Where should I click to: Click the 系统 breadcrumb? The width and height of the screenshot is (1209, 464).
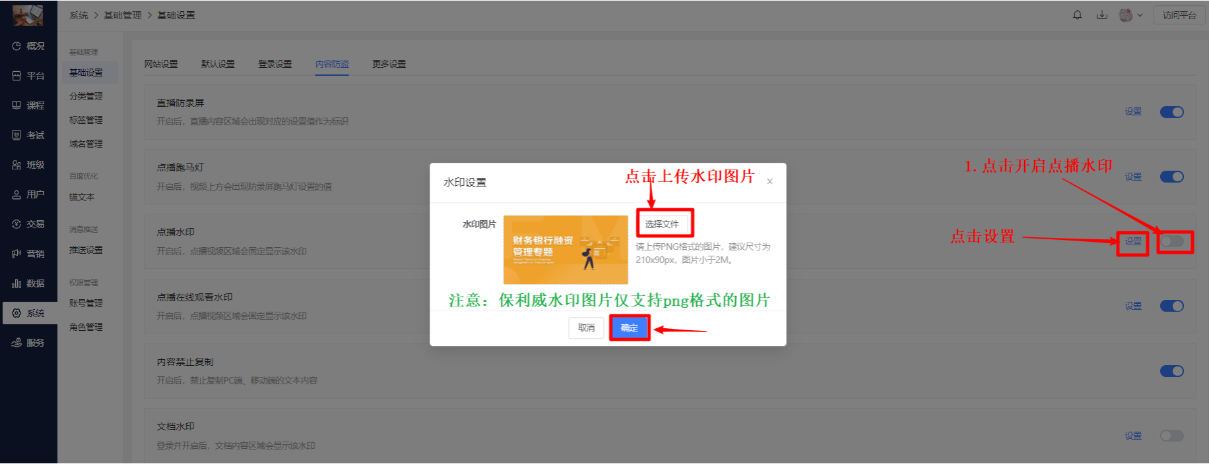tap(79, 15)
